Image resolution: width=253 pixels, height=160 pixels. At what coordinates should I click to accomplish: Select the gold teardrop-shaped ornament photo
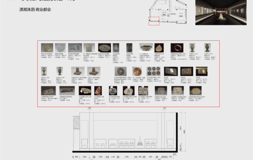click(x=159, y=48)
